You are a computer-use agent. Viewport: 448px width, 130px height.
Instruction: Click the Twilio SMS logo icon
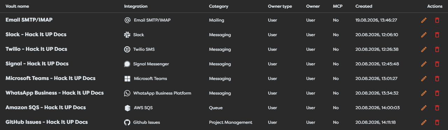point(127,49)
